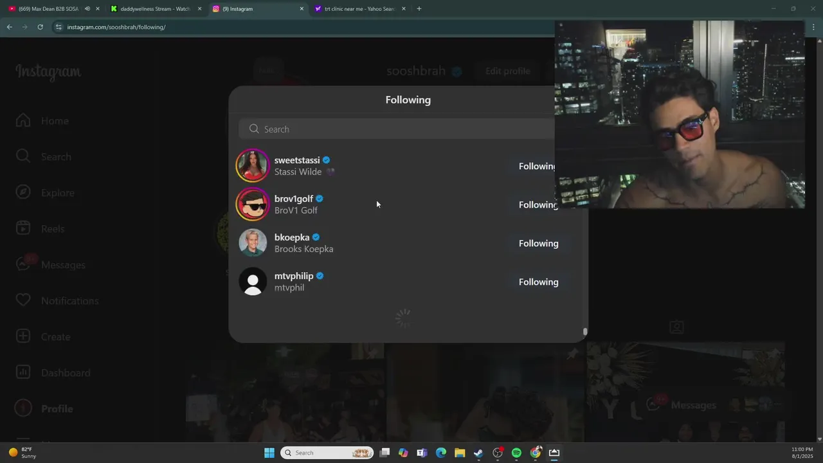Open the Dashboard chart icon
Viewport: 823px width, 463px height.
coord(23,373)
